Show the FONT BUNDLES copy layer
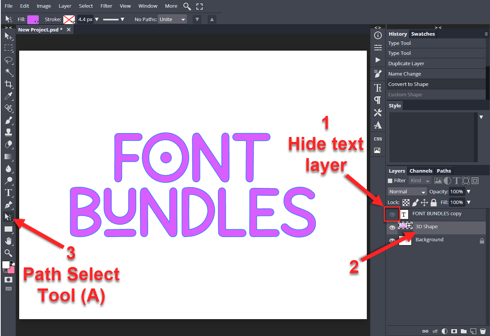This screenshot has height=336, width=490. pos(392,214)
